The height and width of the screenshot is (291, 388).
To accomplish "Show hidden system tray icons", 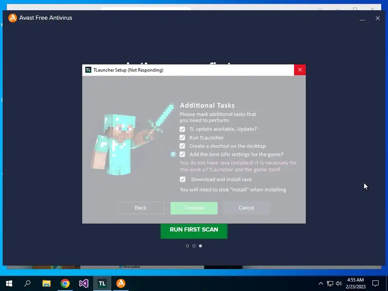I will tap(321, 283).
